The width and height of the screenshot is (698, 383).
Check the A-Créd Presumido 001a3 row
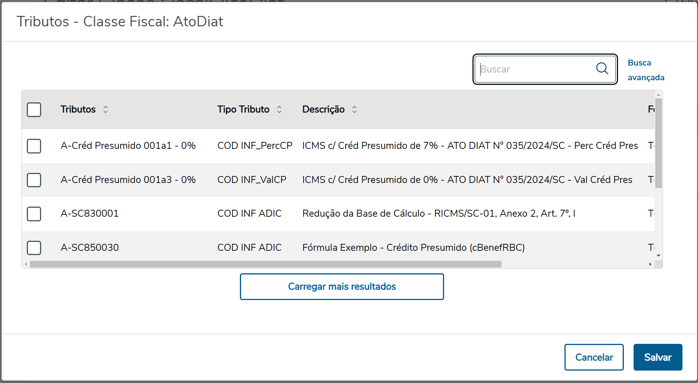pyautogui.click(x=34, y=180)
